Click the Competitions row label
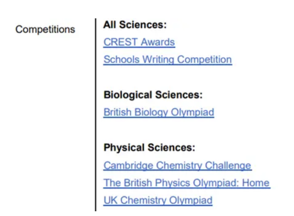The width and height of the screenshot is (294, 216). pos(45,29)
